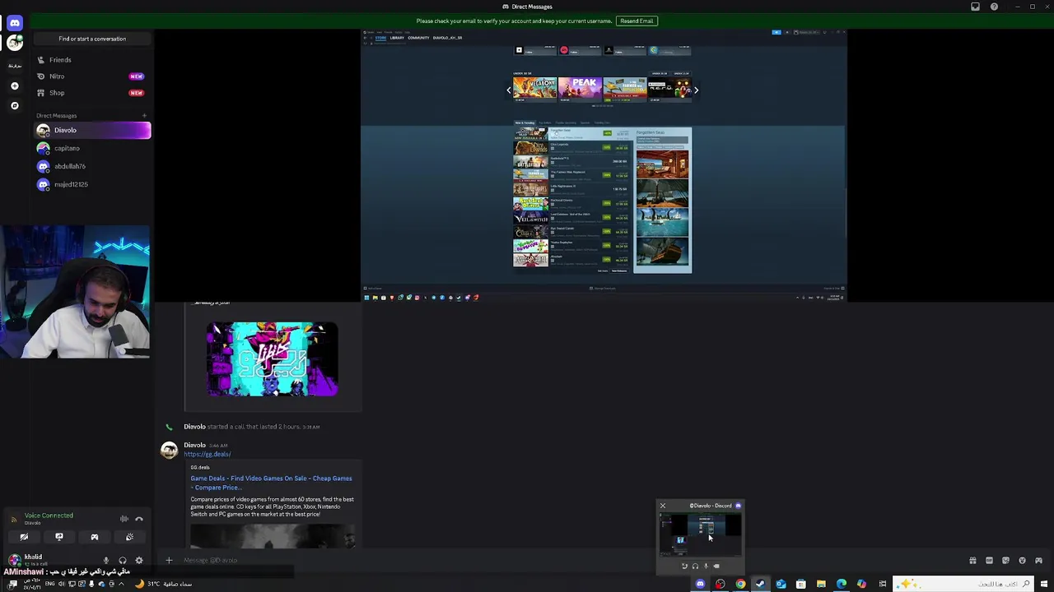
Task: Add a server with the plus icon
Action: pos(15,86)
